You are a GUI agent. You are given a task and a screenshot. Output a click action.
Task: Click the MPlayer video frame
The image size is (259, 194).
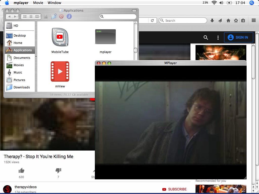(171, 122)
